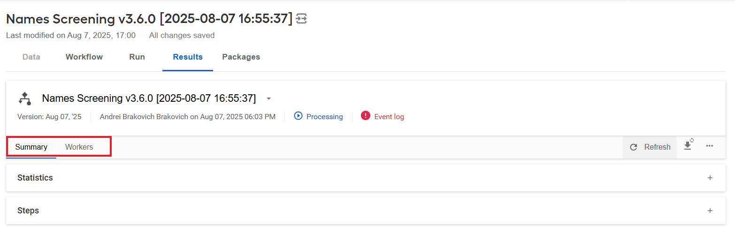Expand the Steps section with the plus
The image size is (735, 227).
[x=710, y=211]
